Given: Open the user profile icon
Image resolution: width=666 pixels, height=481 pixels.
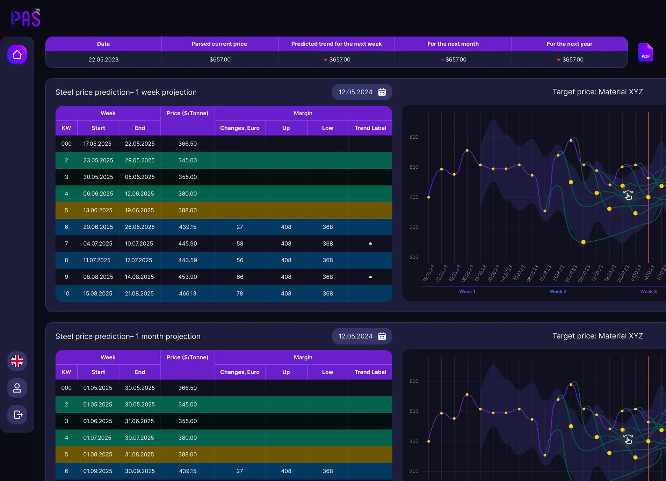Looking at the screenshot, I should pos(17,388).
